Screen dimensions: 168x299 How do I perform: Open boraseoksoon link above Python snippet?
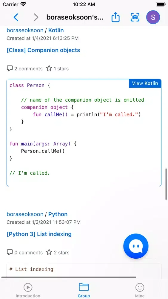[25, 214]
